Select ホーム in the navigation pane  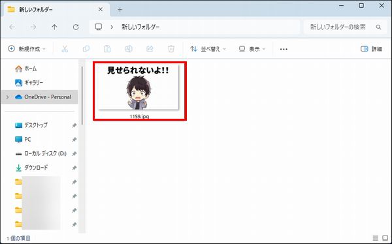(x=31, y=69)
